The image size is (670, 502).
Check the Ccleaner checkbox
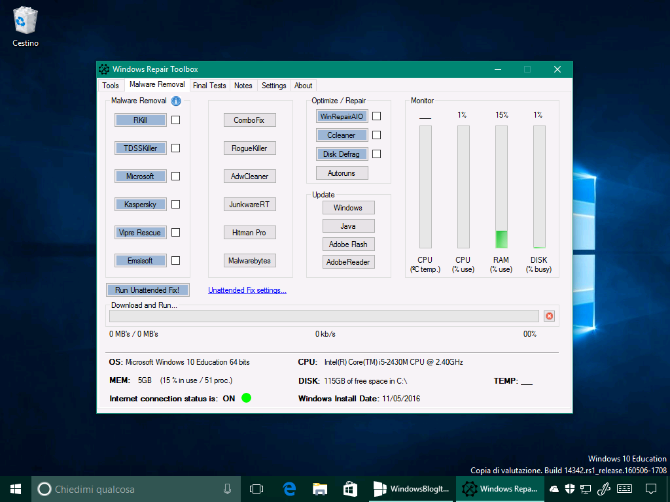pos(376,135)
